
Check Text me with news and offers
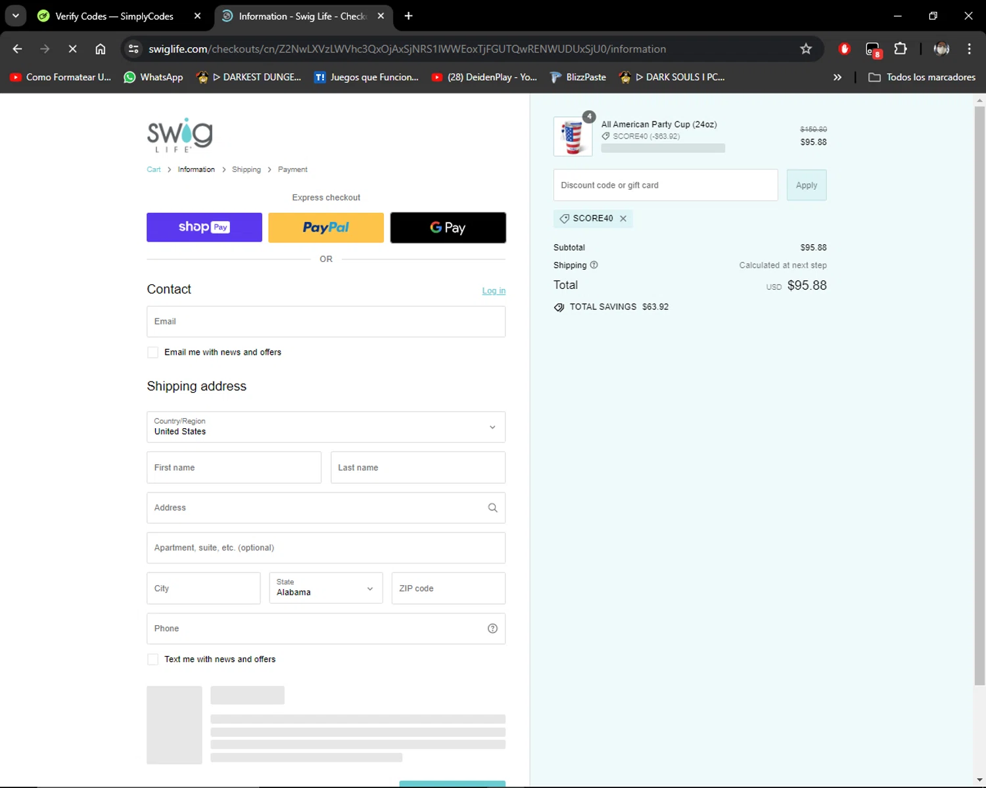pyautogui.click(x=153, y=659)
